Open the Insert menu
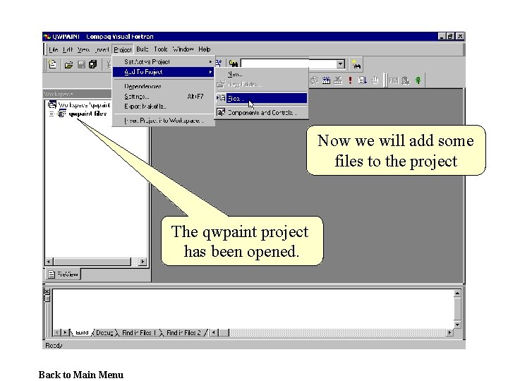 (102, 49)
